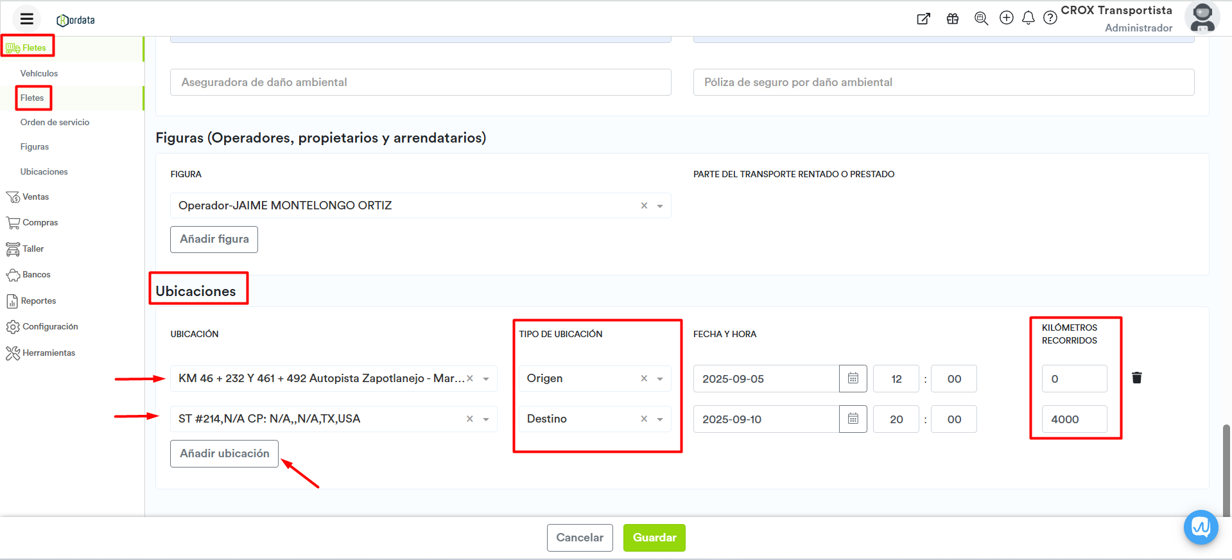Image resolution: width=1232 pixels, height=560 pixels.
Task: Click the help question mark icon
Action: [x=1050, y=18]
